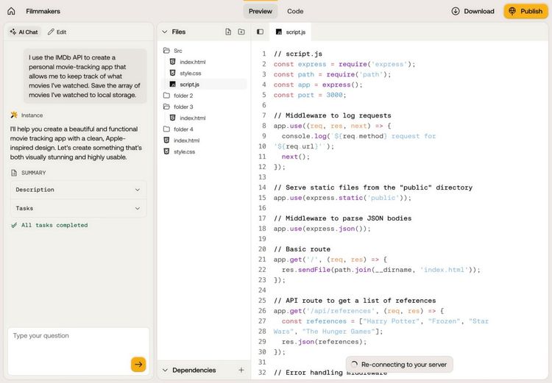
Task: Create a new file in Files
Action: tap(228, 32)
